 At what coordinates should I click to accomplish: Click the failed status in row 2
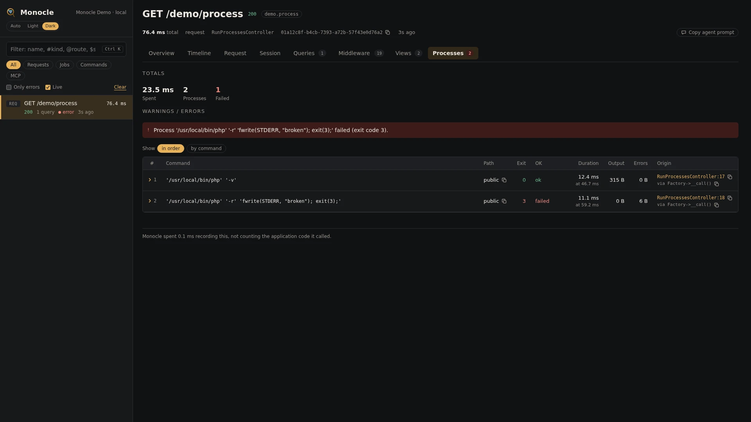[542, 201]
